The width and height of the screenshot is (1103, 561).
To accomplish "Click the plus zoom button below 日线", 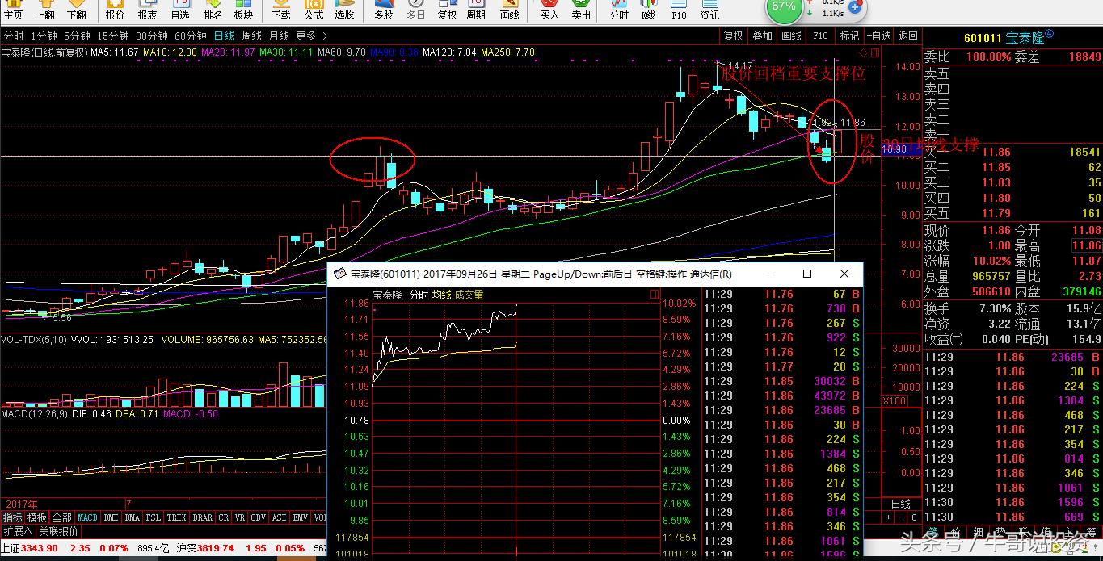I will (889, 517).
